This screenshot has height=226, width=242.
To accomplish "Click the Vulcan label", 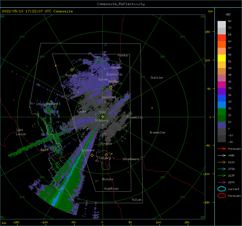I will coord(137,200).
